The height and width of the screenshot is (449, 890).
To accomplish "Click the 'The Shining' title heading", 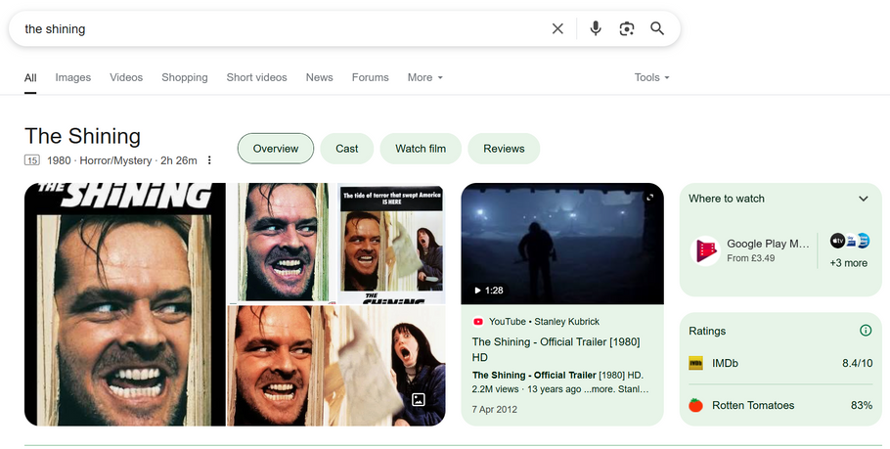I will click(x=83, y=136).
